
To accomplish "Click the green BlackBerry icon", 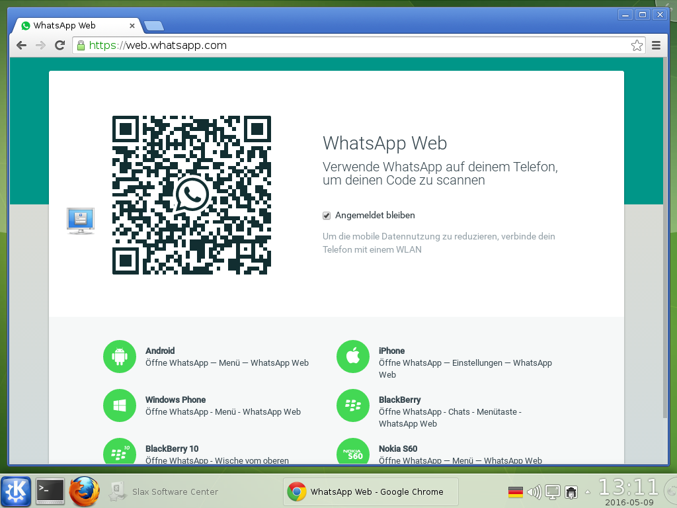I will click(353, 405).
